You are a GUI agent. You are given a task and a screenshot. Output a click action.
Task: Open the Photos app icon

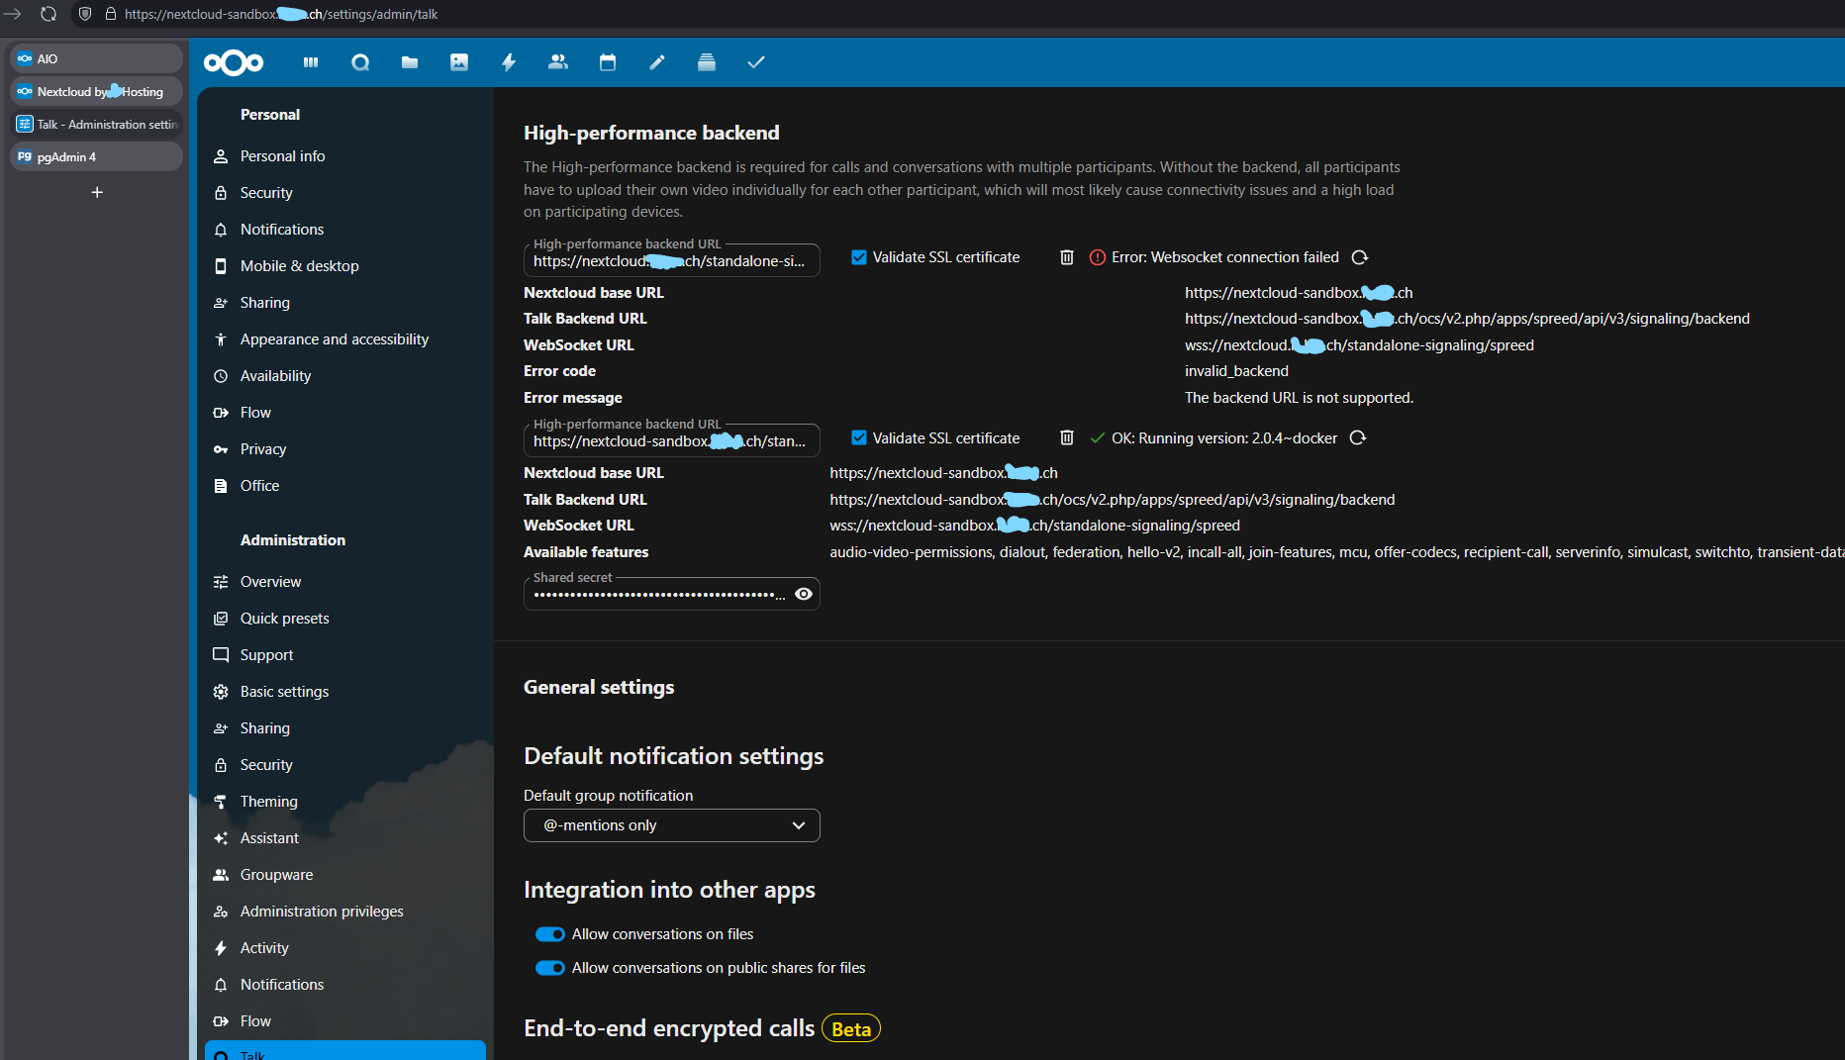[x=459, y=62]
